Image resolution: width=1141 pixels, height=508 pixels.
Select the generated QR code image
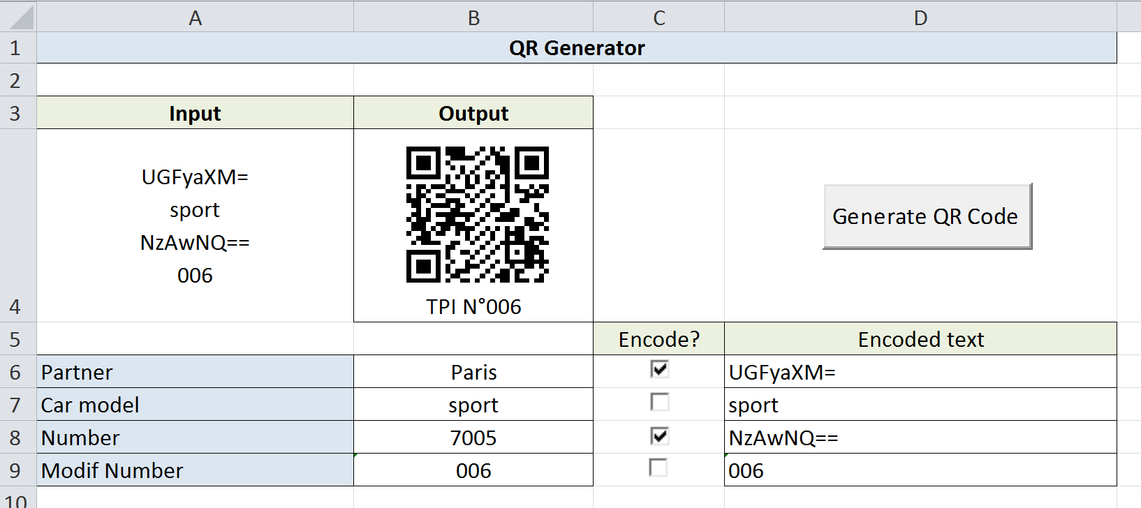point(477,214)
